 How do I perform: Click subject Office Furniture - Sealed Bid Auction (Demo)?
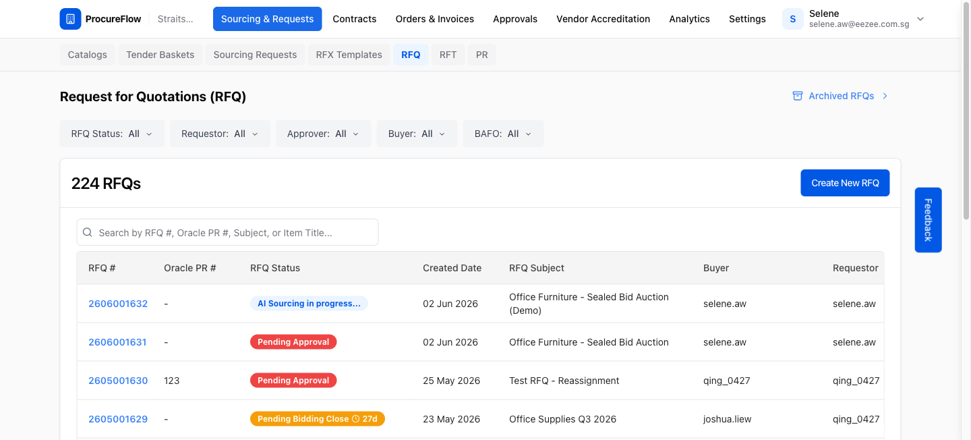pos(589,304)
